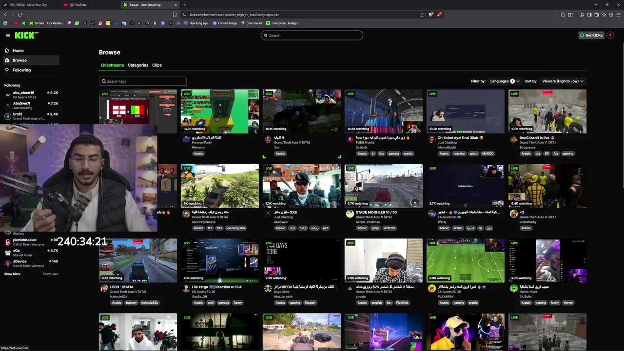
Task: Select the AZIZOS tag
Action: coord(389,228)
